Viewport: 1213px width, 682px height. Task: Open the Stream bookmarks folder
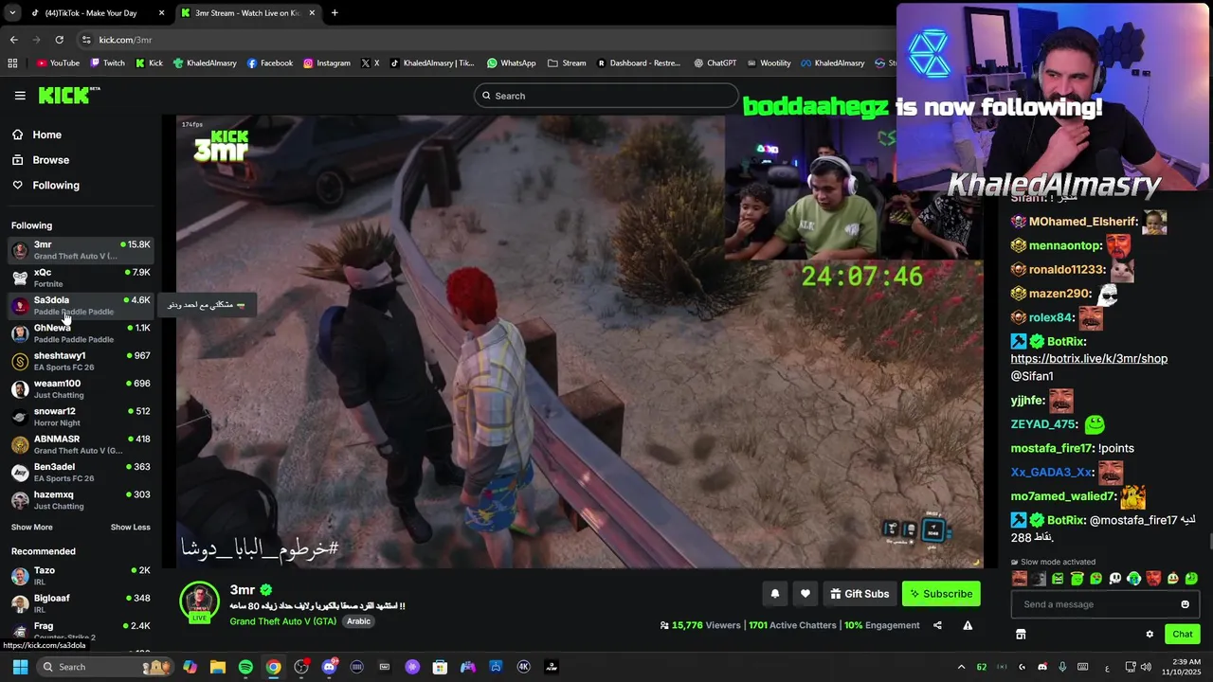coord(567,63)
